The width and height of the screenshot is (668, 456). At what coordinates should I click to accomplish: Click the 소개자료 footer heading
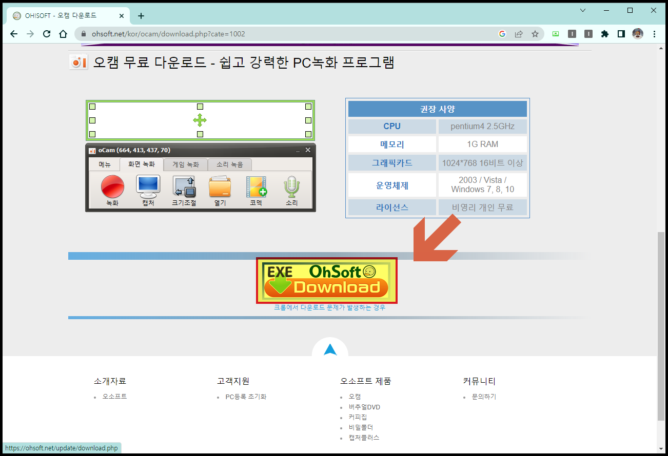110,381
